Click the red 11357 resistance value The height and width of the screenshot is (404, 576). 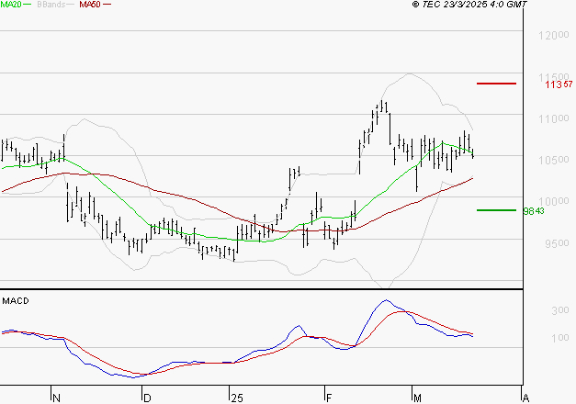pyautogui.click(x=559, y=84)
